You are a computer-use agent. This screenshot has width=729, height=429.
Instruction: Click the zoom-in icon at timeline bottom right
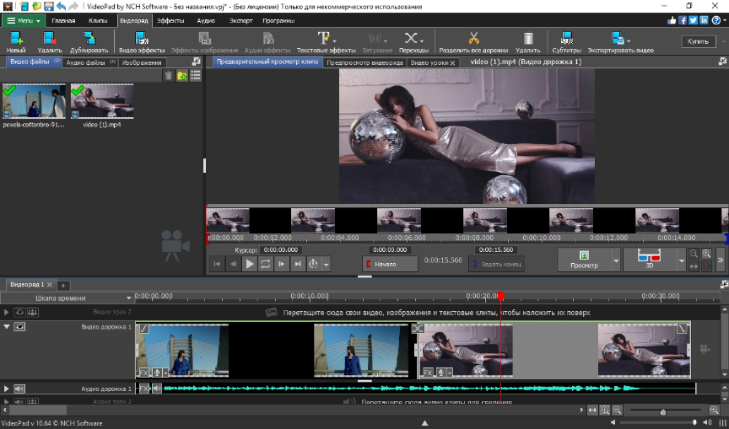pos(714,410)
